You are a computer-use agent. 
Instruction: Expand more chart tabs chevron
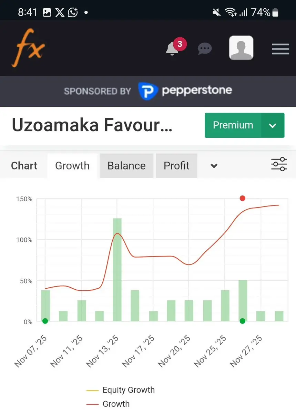(214, 166)
